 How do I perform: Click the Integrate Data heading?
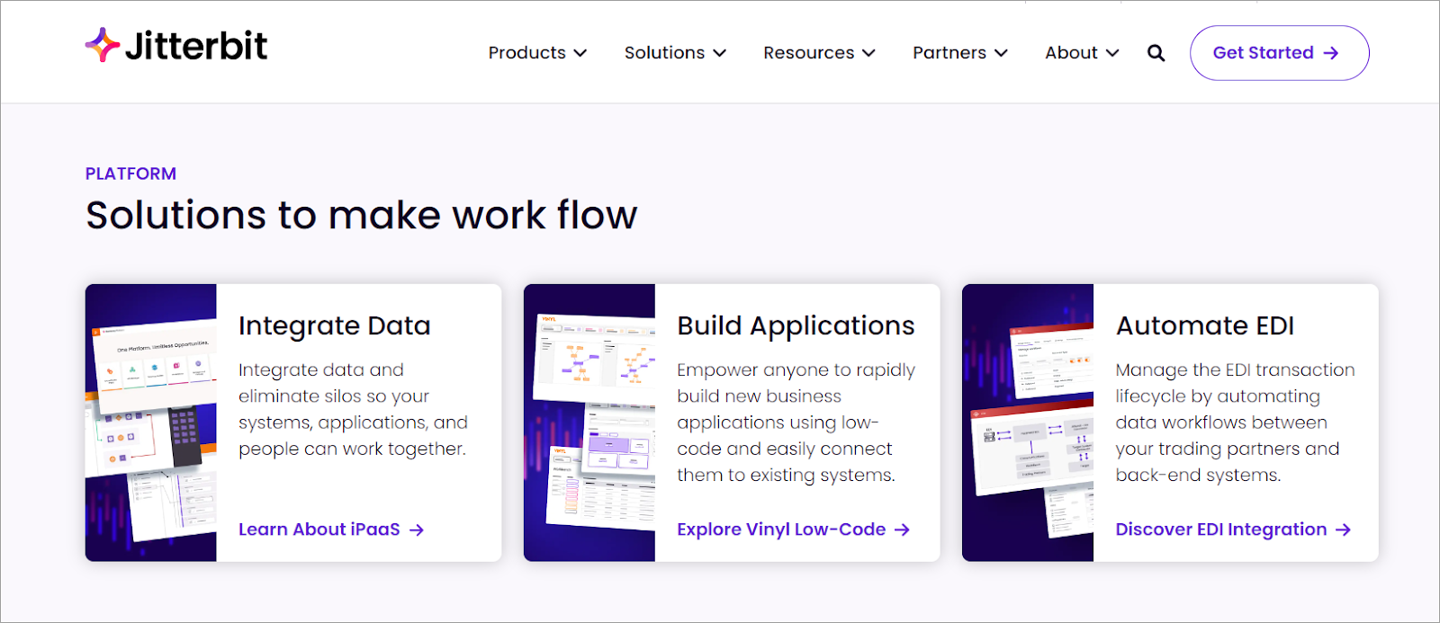[334, 325]
